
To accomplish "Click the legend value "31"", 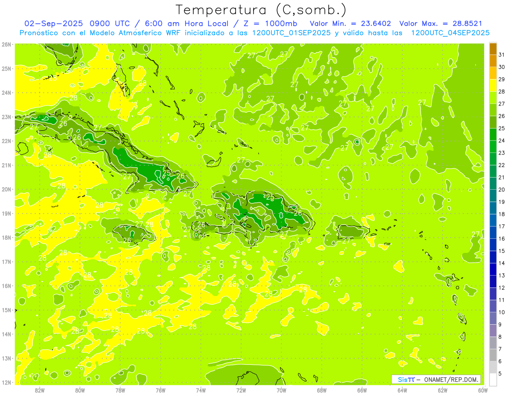I will (x=502, y=55).
